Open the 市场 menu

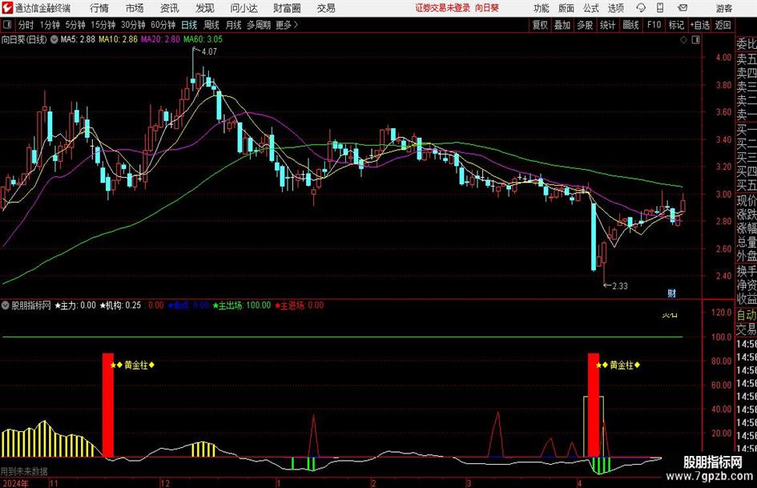(135, 8)
